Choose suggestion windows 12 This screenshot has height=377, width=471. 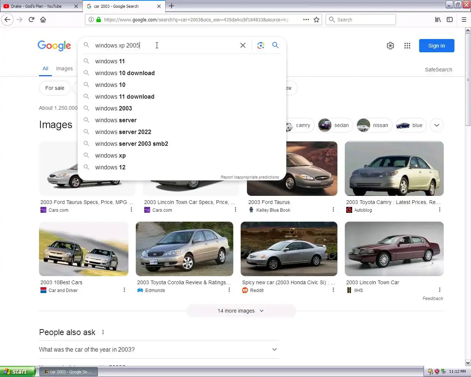182,167
